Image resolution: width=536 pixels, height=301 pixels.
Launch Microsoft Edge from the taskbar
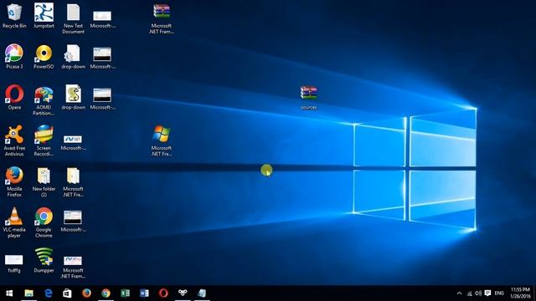[49, 293]
